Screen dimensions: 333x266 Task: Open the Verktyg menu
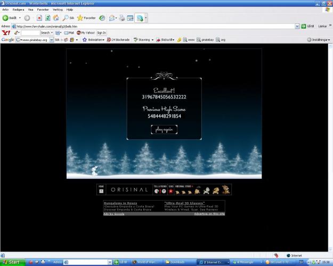tap(58, 10)
